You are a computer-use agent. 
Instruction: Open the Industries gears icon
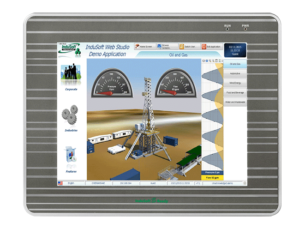point(70,115)
